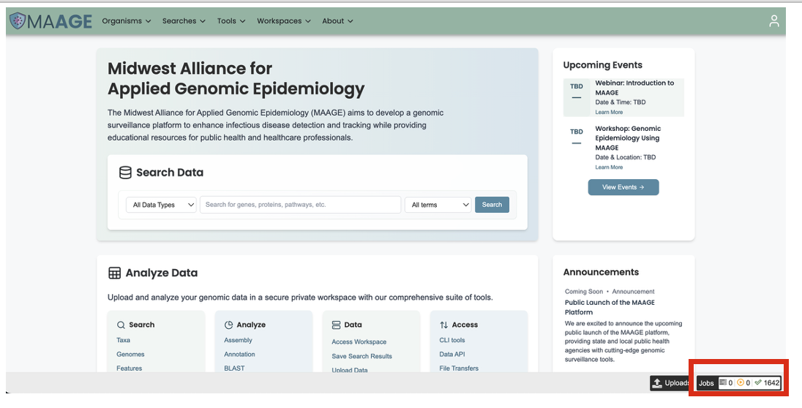Viewport: 802px width, 408px height.
Task: Open the Access Workspace link
Action: pos(359,341)
